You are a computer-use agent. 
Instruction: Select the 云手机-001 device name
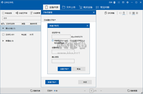click(x=10, y=35)
